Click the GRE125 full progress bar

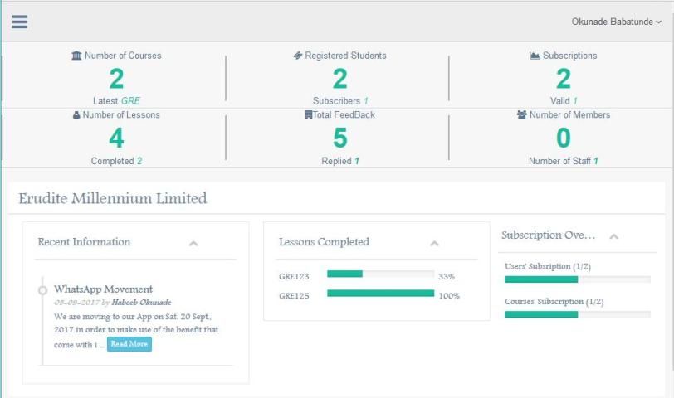coord(380,293)
